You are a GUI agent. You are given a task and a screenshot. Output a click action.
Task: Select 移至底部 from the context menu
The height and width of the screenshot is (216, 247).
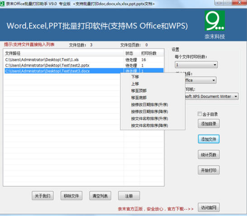139,98
